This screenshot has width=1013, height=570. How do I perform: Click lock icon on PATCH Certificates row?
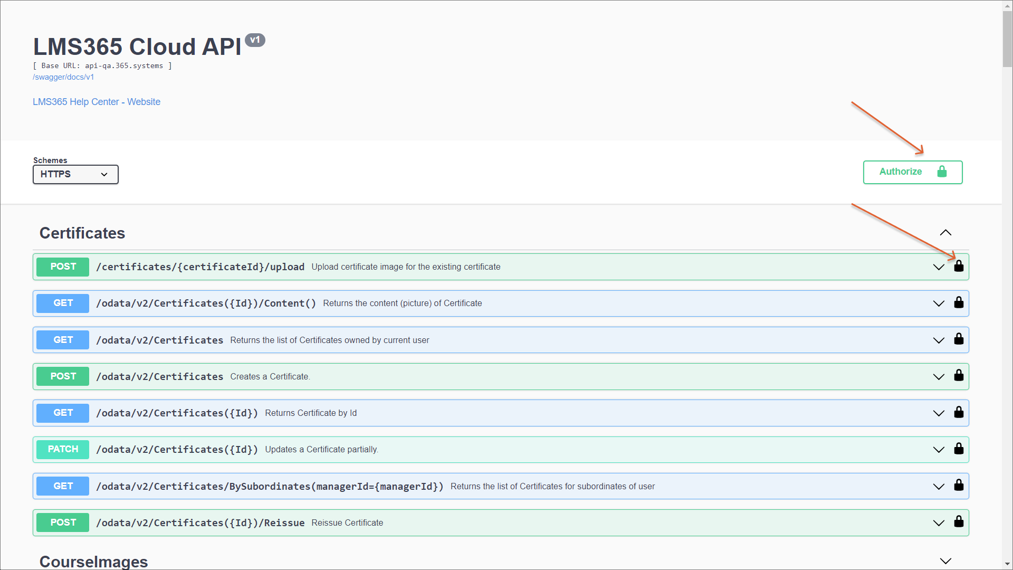[959, 449]
